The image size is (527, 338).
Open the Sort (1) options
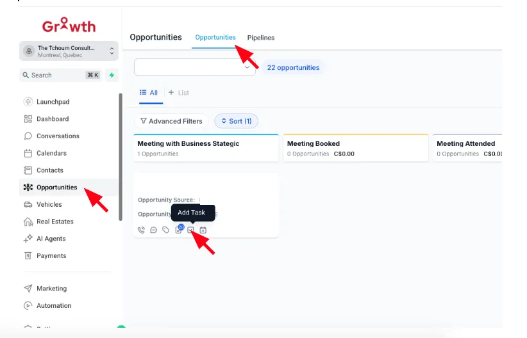click(237, 121)
